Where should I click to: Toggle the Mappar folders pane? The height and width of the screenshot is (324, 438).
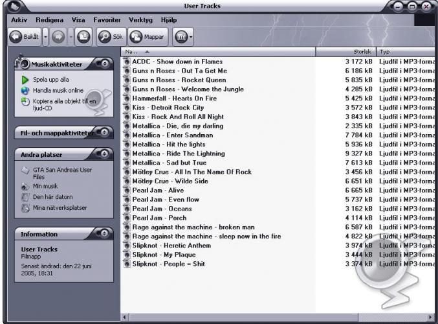(148, 36)
